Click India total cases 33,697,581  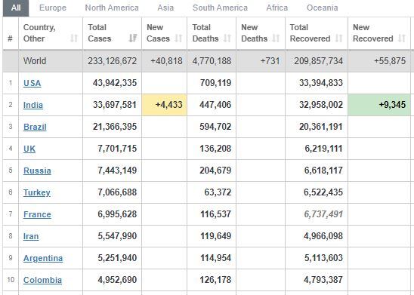[x=115, y=105]
